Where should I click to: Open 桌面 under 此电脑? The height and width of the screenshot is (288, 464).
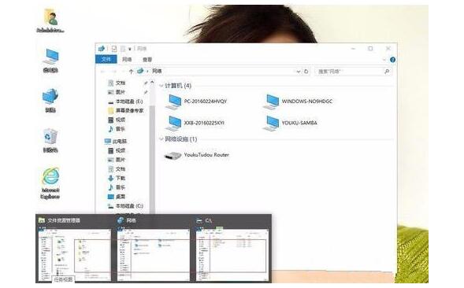[117, 197]
